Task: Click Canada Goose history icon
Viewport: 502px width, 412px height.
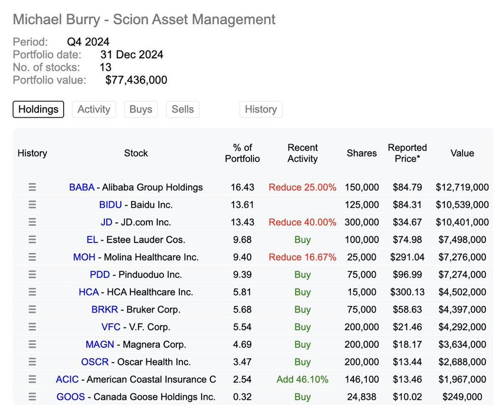Action: click(x=32, y=397)
